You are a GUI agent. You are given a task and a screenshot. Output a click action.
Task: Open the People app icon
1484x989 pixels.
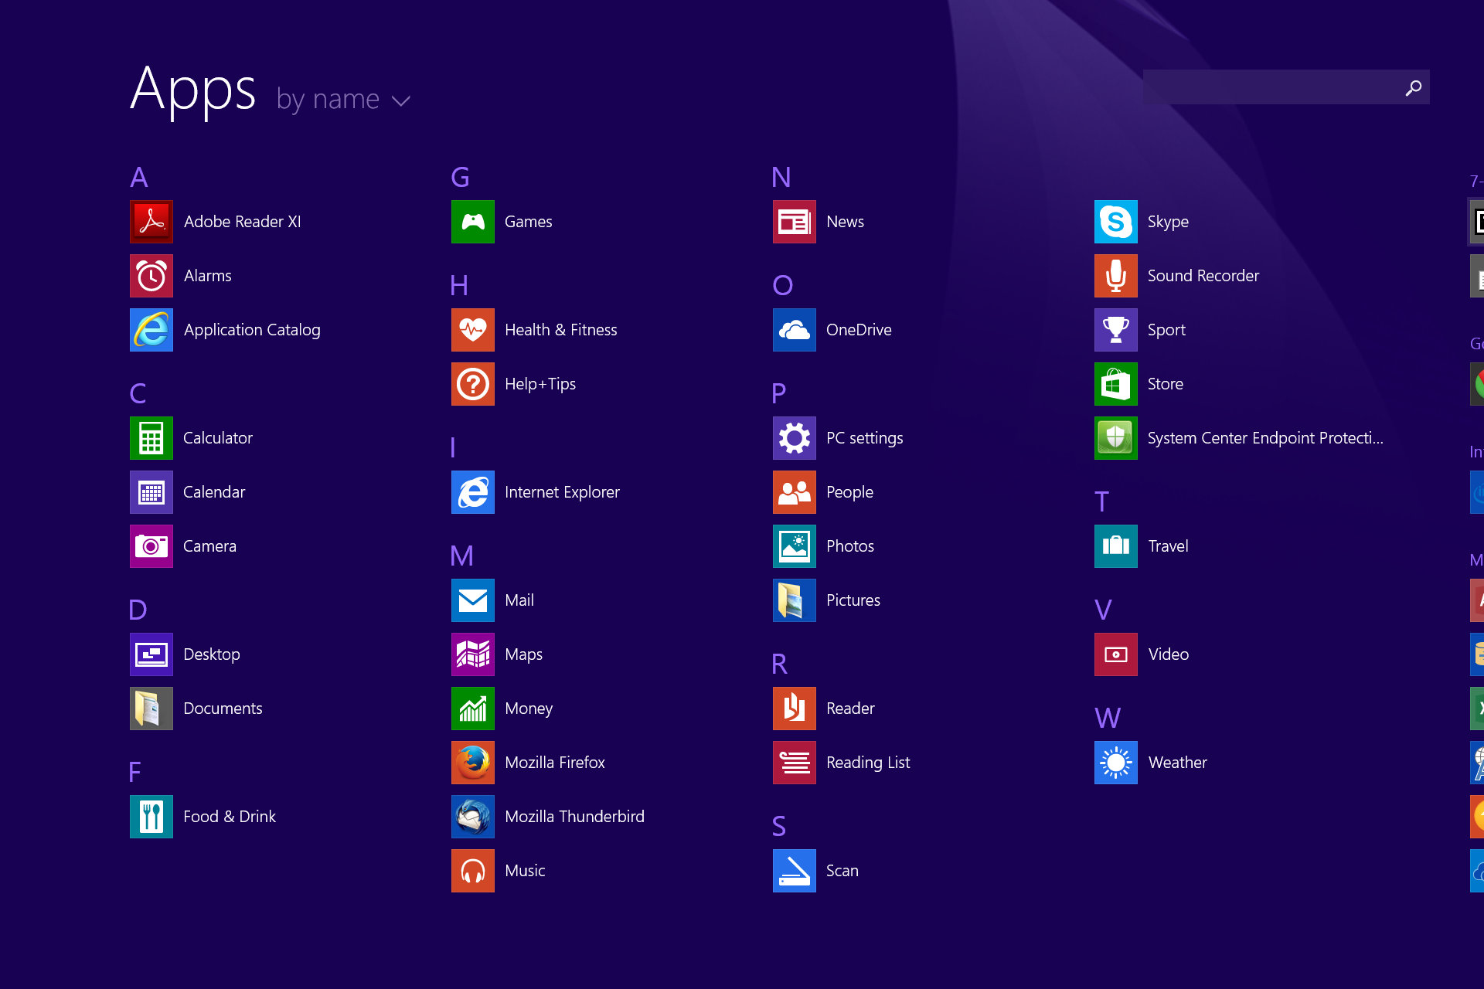point(795,492)
